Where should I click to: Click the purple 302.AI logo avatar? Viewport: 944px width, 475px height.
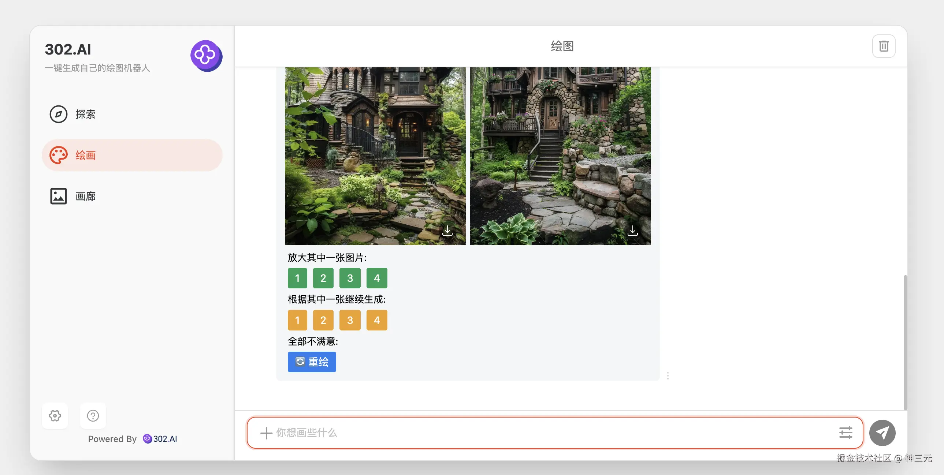coord(206,56)
